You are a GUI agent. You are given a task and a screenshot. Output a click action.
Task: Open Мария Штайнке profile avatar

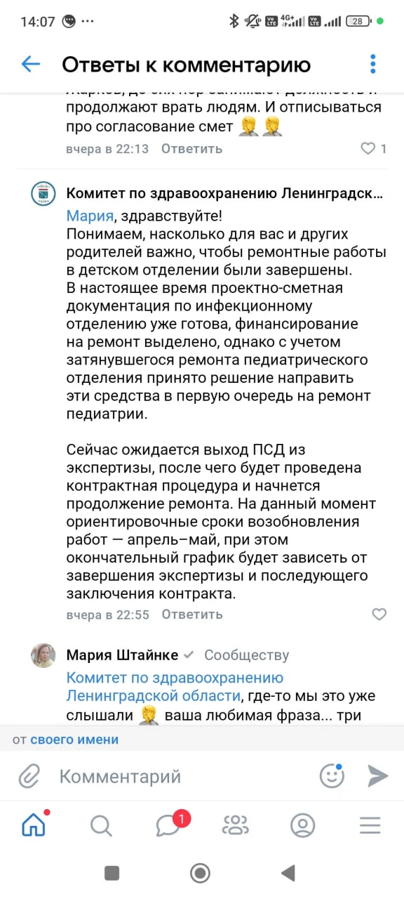tap(43, 655)
